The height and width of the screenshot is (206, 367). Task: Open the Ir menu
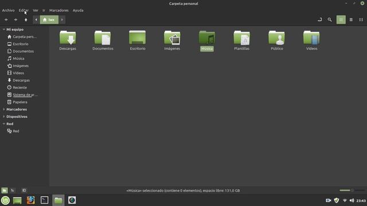pos(44,10)
